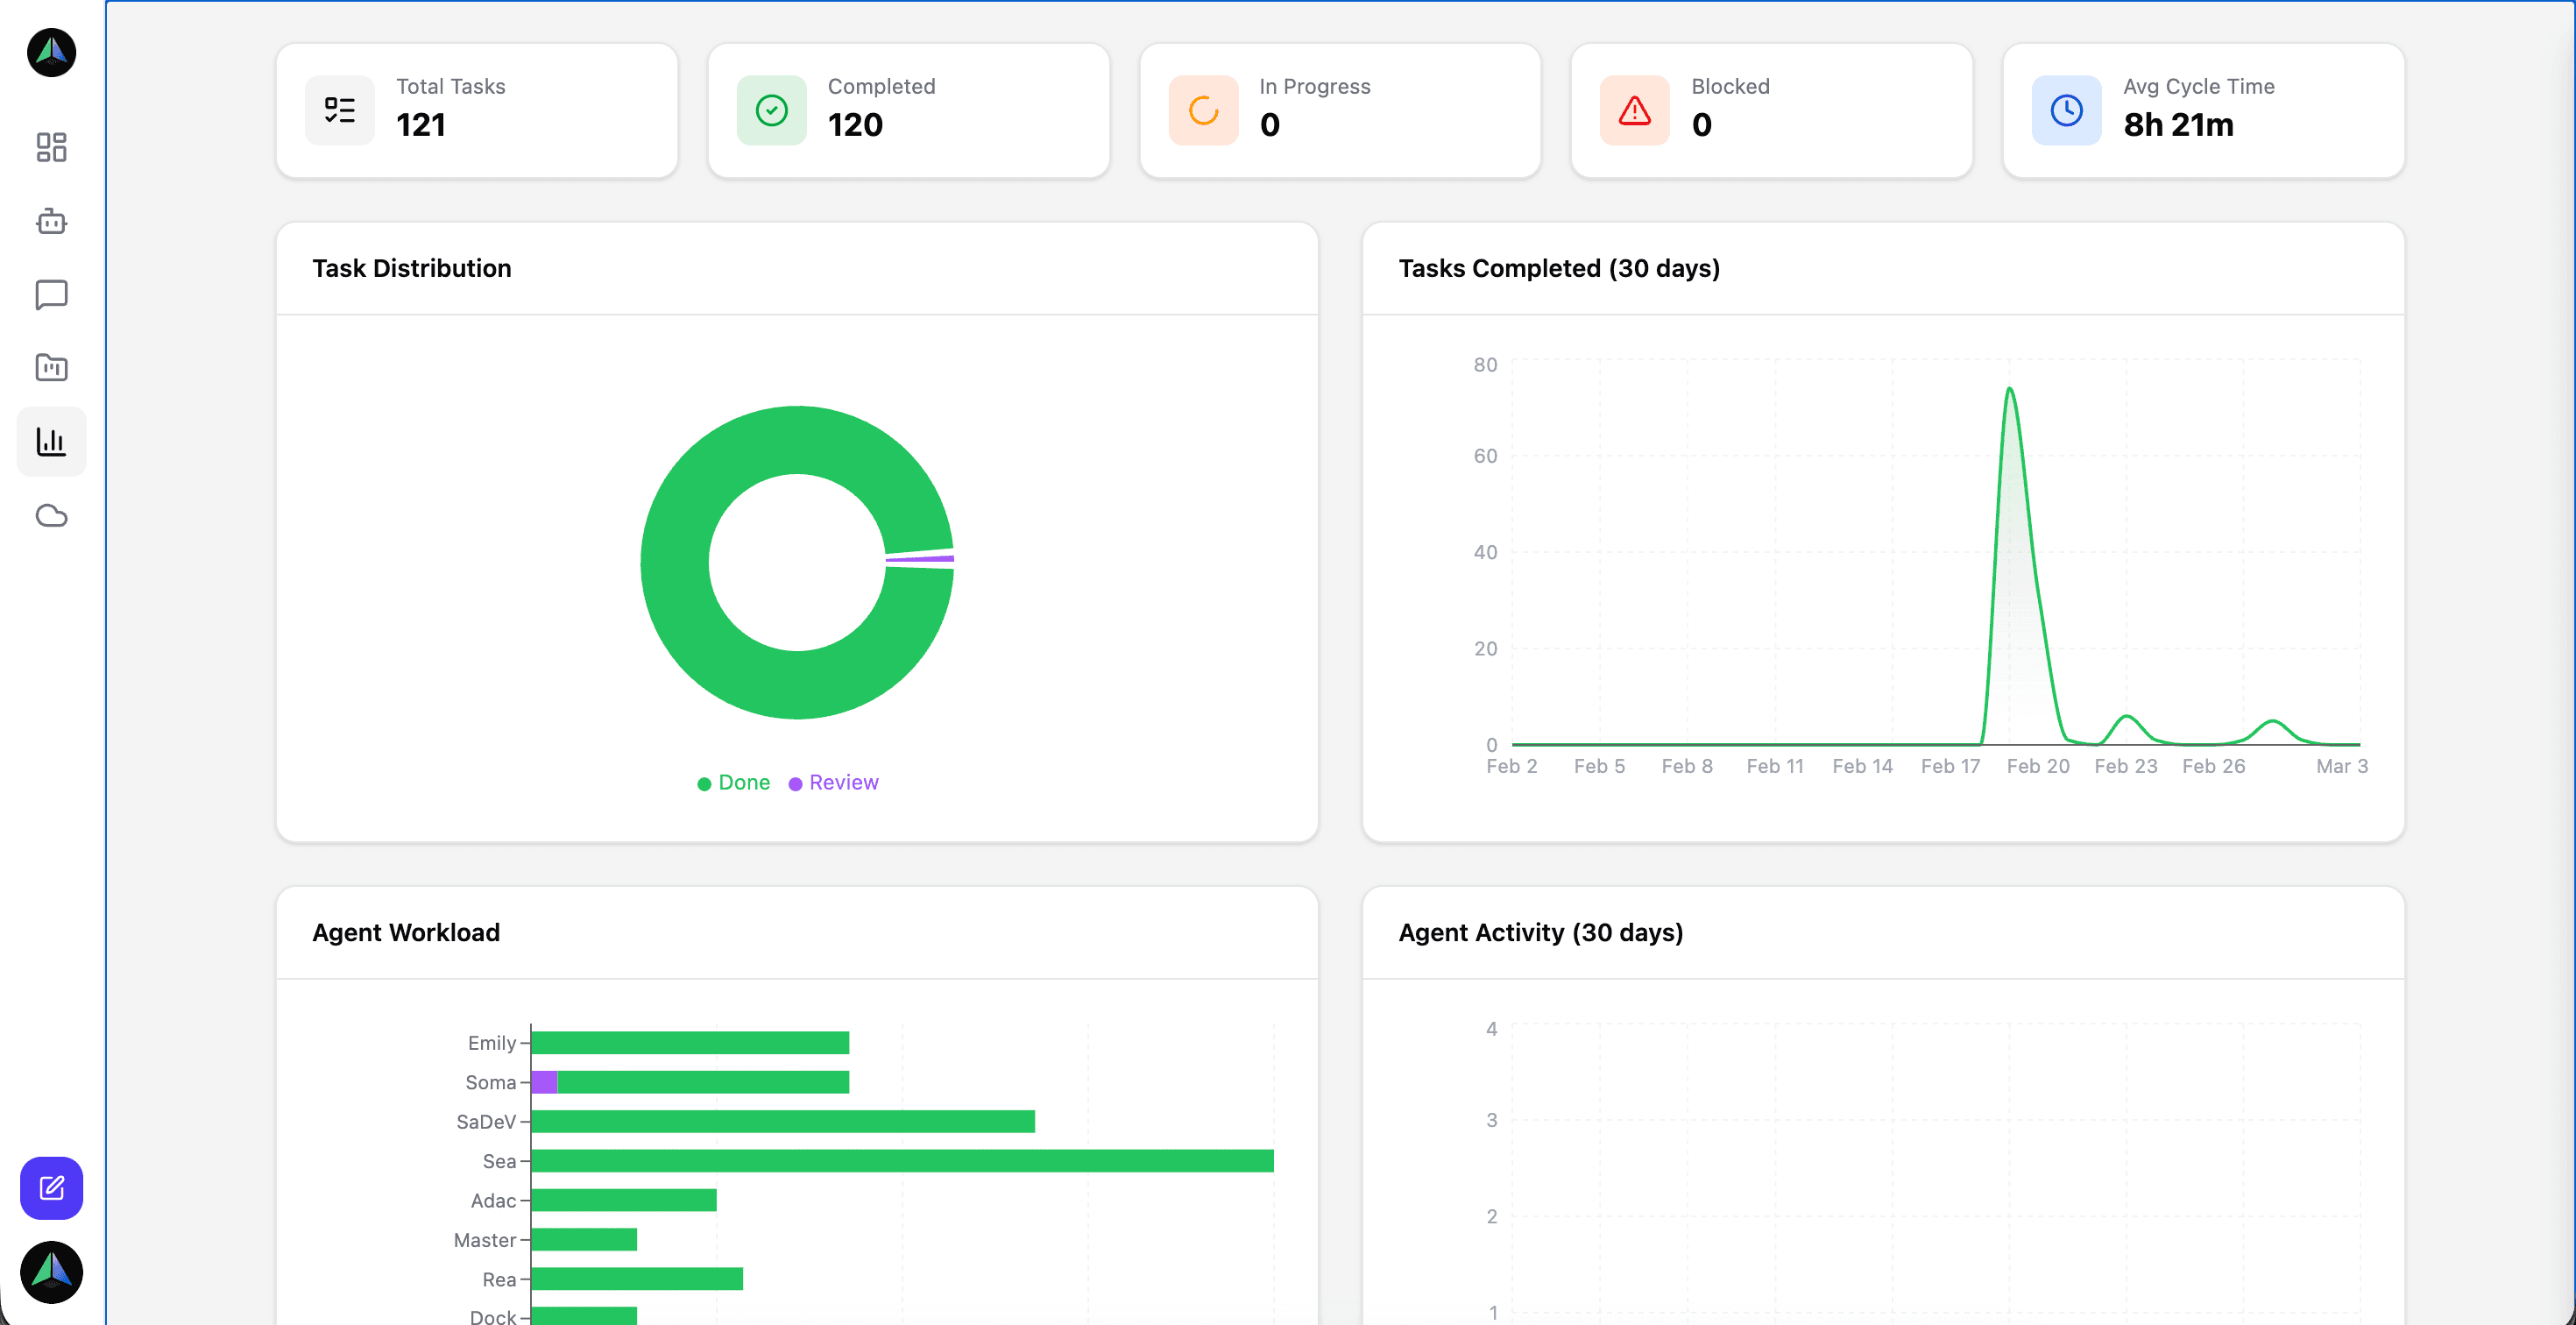Click the app logo at sidebar top
This screenshot has width=2576, height=1325.
click(51, 53)
